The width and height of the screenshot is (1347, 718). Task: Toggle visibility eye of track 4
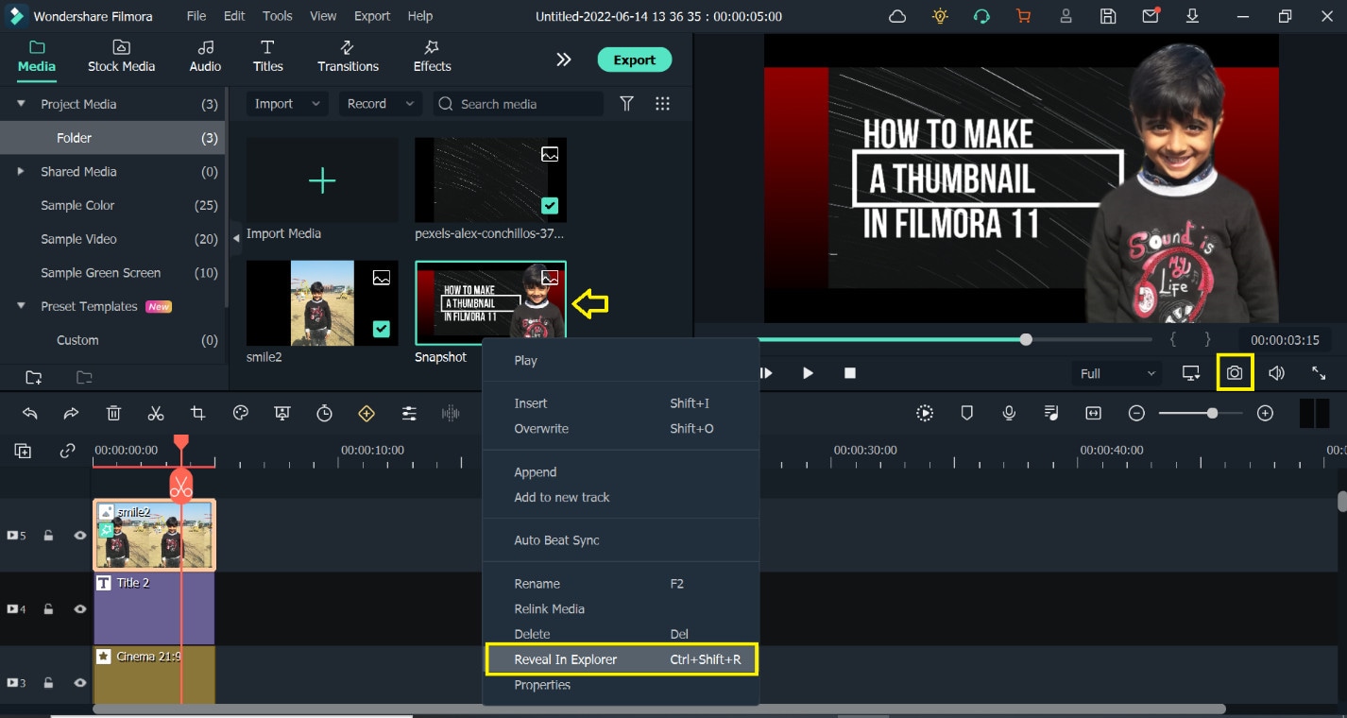click(80, 609)
